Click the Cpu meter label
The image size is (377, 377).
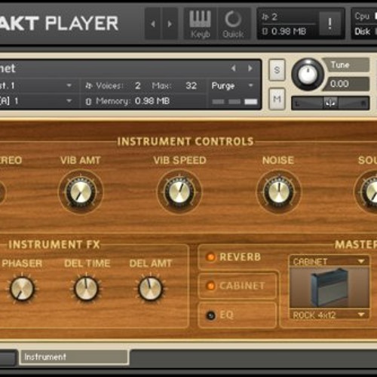pyautogui.click(x=362, y=17)
